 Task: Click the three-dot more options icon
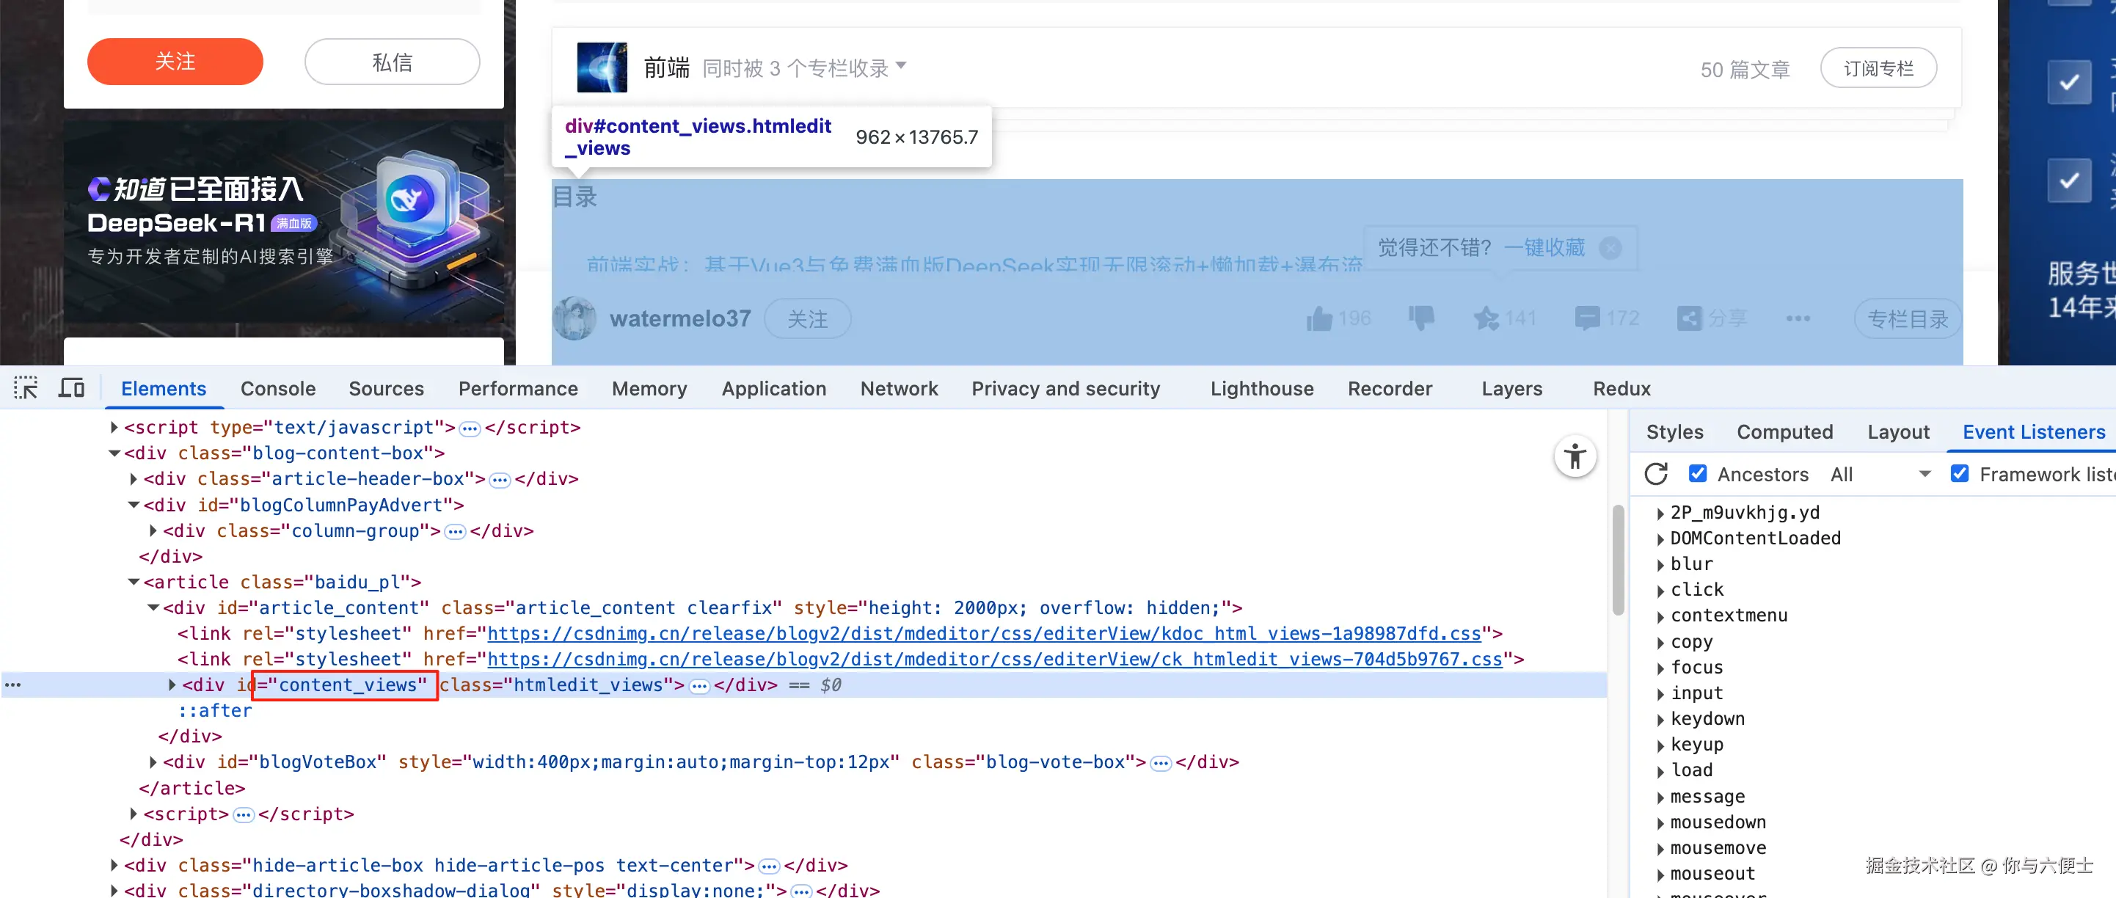point(1798,319)
